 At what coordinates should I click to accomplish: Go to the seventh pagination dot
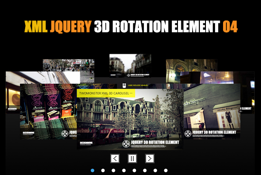point(155,170)
